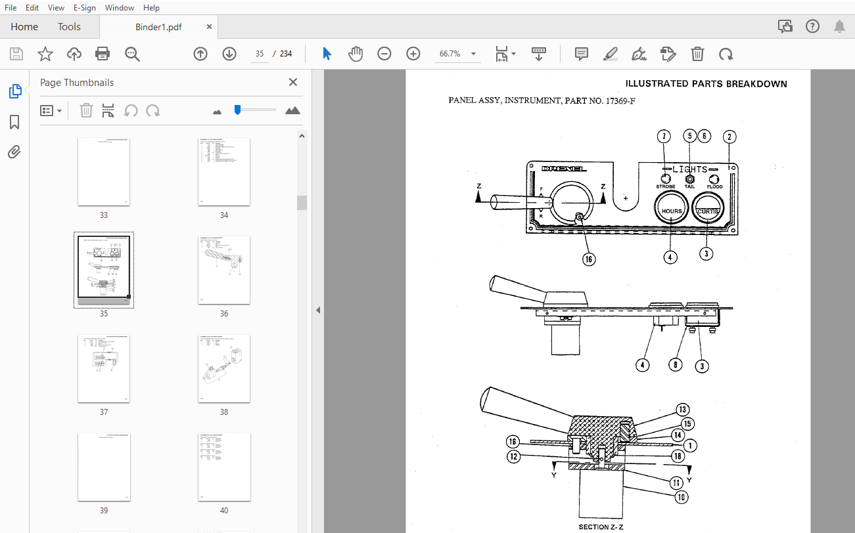
Task: Open the Bookmarks sidebar icon
Action: (14, 122)
